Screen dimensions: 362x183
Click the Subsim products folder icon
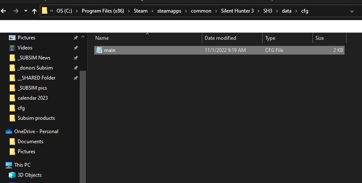click(12, 118)
